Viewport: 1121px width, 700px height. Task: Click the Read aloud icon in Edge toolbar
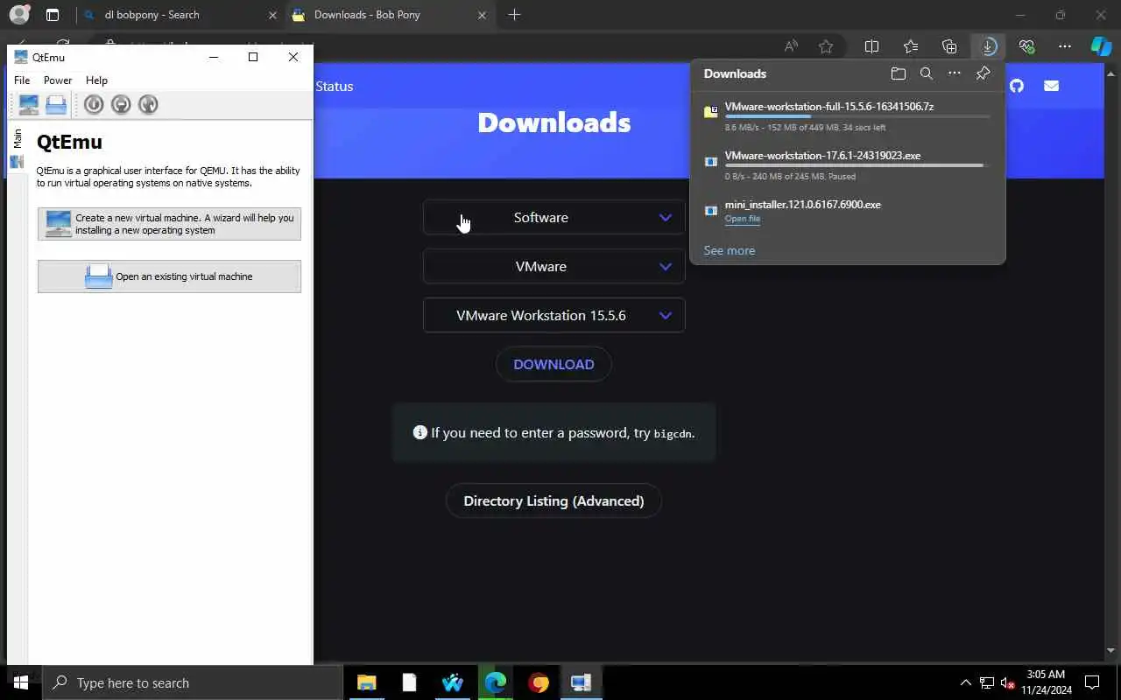791,46
